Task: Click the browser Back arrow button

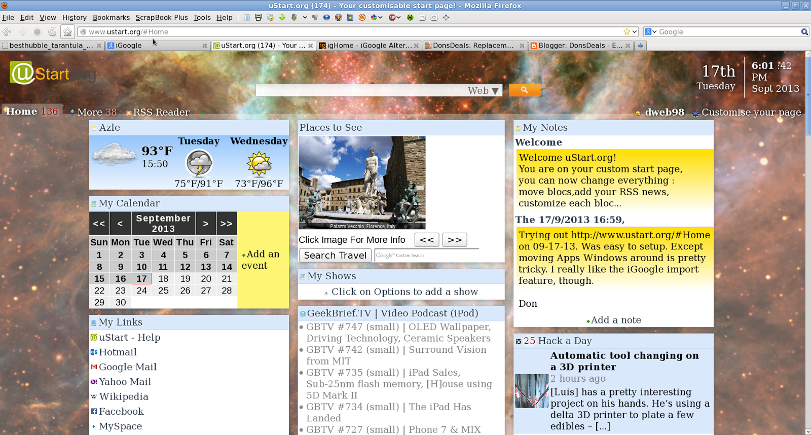Action: (x=7, y=31)
